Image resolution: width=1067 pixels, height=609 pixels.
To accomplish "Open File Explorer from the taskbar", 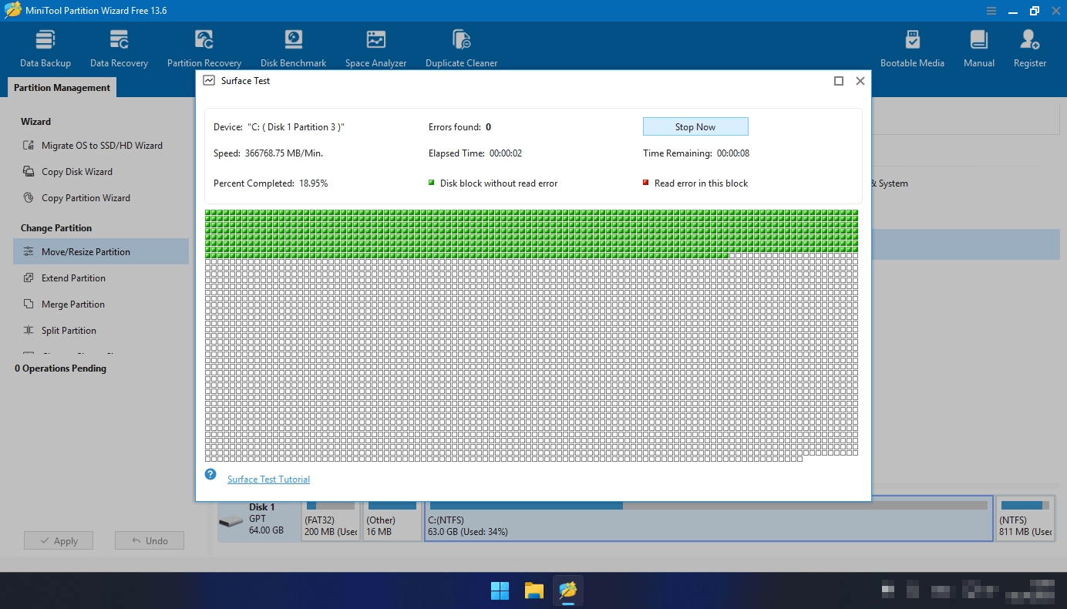I will 534,591.
